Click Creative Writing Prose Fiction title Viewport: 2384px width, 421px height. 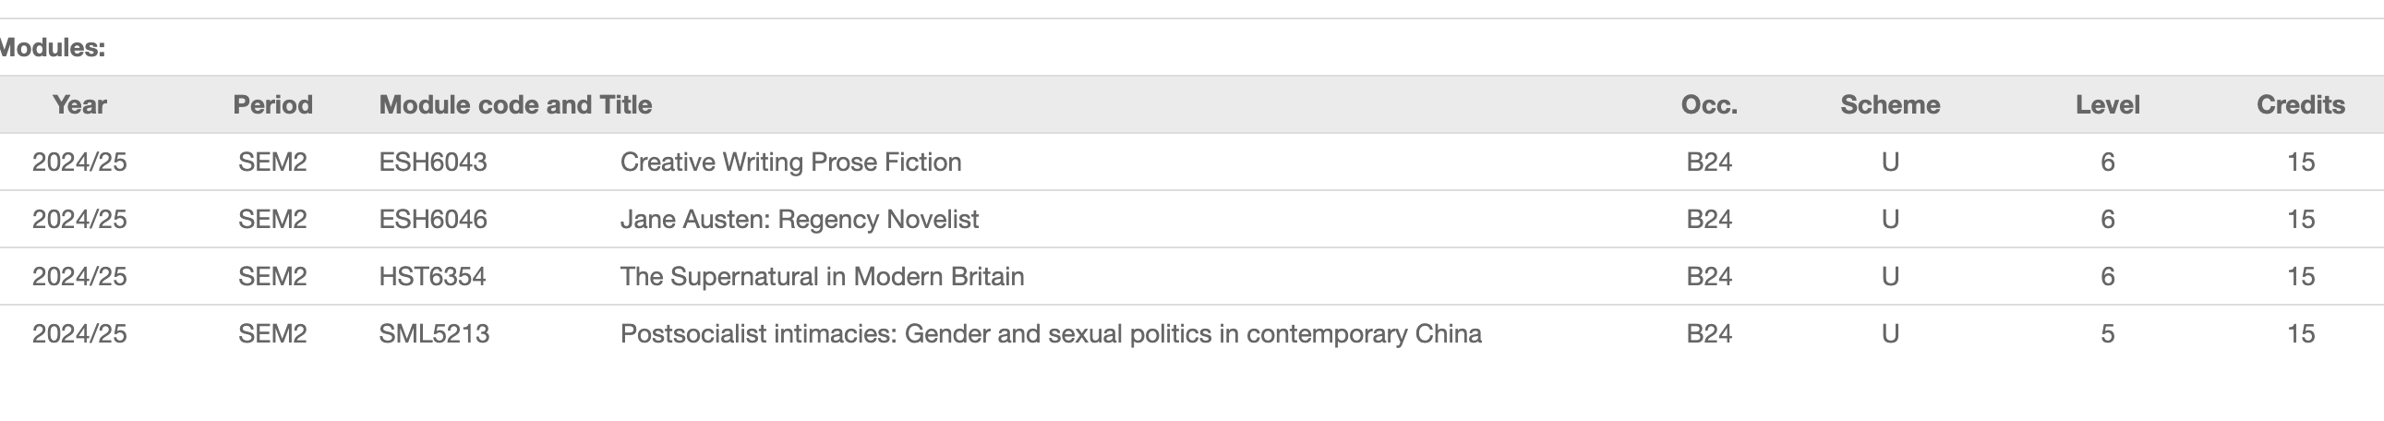coord(790,162)
